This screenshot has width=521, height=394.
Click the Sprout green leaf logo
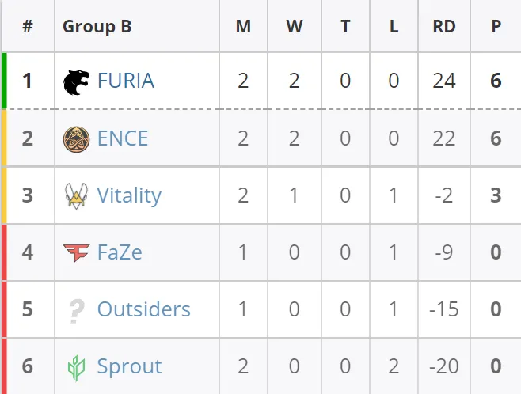coord(77,368)
